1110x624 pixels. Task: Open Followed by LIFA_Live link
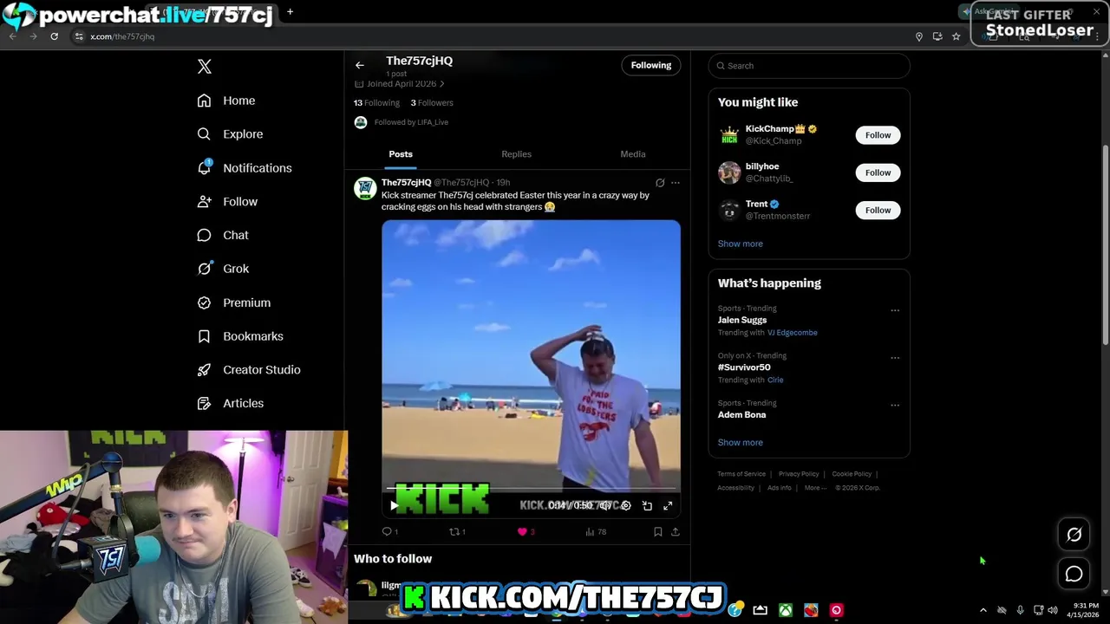411,122
